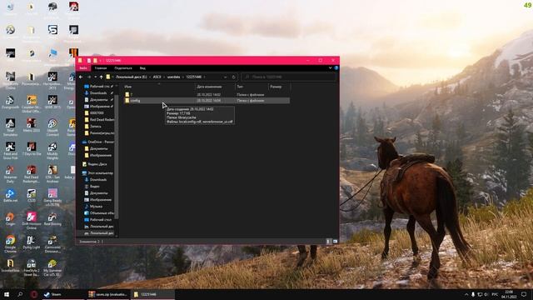Open the Battle.net desktop shortcut
Image resolution: width=533 pixels, height=300 pixels.
point(10,196)
